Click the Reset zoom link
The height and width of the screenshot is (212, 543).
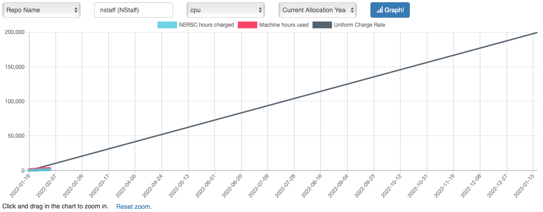[134, 207]
